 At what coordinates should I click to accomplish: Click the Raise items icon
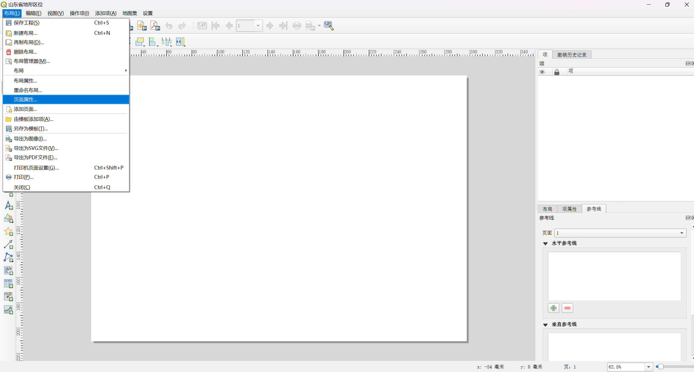(140, 42)
